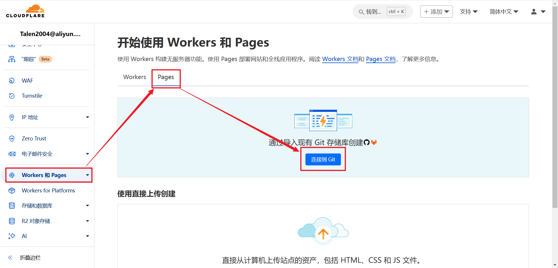
Task: Click the AI sparkle icon in sidebar
Action: (x=12, y=236)
